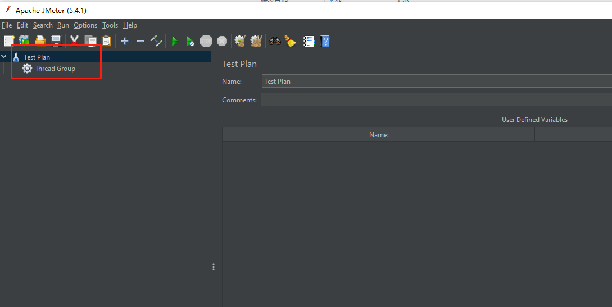Image resolution: width=612 pixels, height=307 pixels.
Task: Click the Name: column header in variables table
Action: tap(379, 135)
